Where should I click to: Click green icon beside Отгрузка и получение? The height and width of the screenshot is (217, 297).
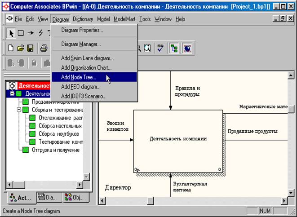[x=25, y=150]
